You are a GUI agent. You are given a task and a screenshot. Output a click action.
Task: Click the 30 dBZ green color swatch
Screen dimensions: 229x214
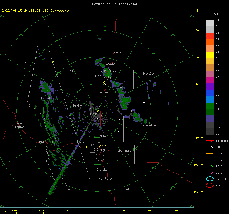pos(210,106)
